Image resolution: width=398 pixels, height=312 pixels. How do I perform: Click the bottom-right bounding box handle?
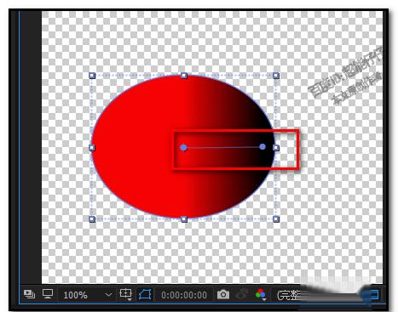276,219
